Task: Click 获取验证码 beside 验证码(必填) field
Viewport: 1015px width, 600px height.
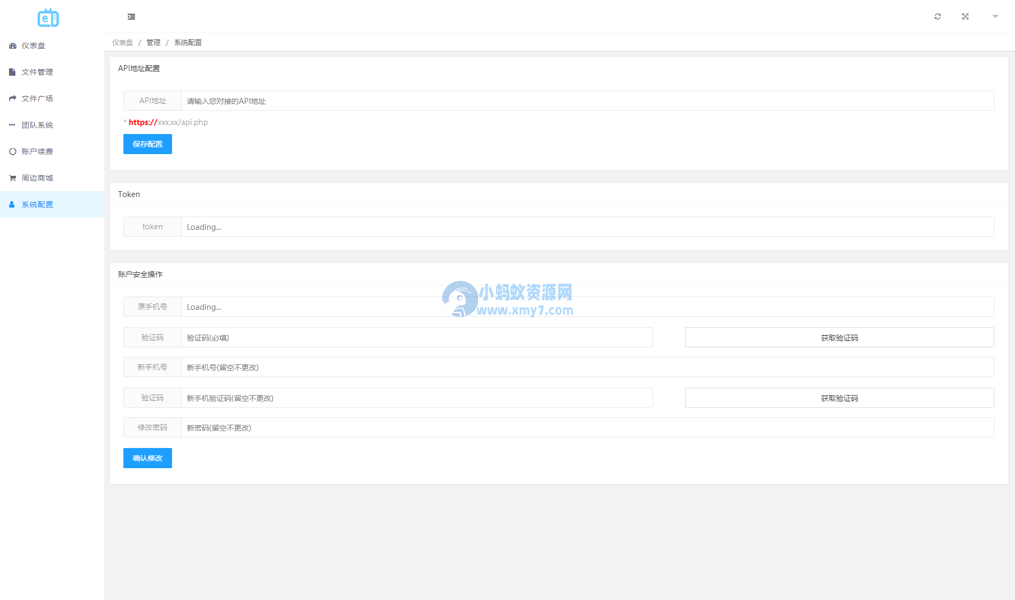Action: pos(840,337)
